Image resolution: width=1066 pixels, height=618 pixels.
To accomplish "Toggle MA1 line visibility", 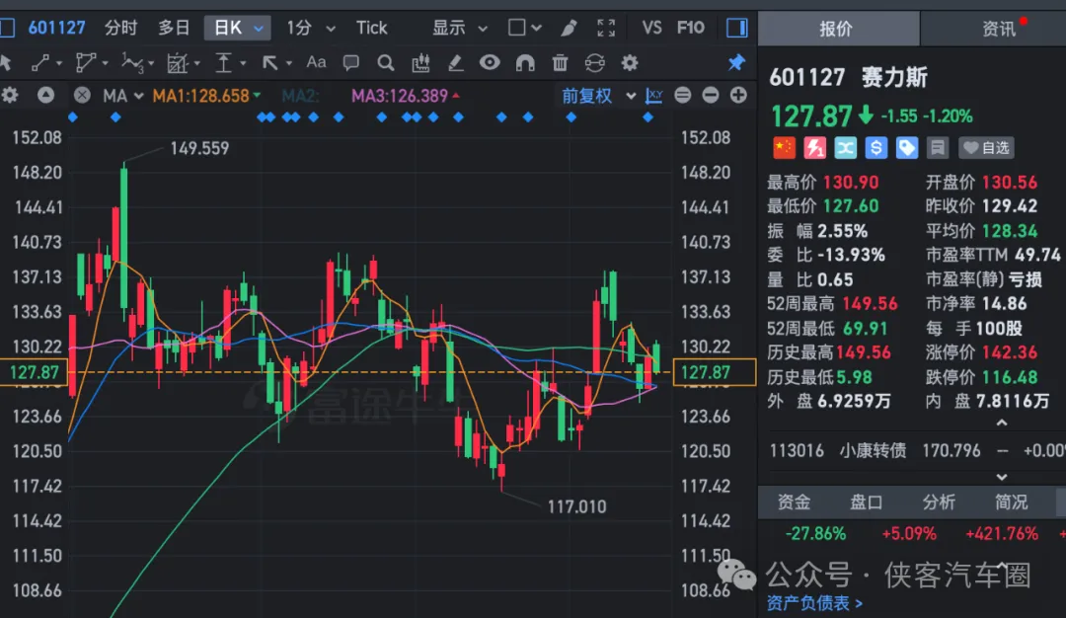I will click(x=206, y=96).
